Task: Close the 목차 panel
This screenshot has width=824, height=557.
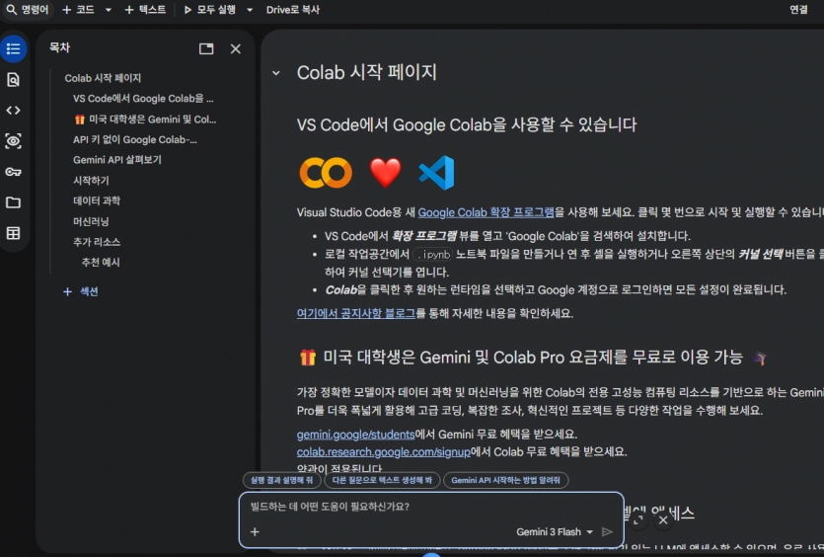Action: [x=236, y=48]
